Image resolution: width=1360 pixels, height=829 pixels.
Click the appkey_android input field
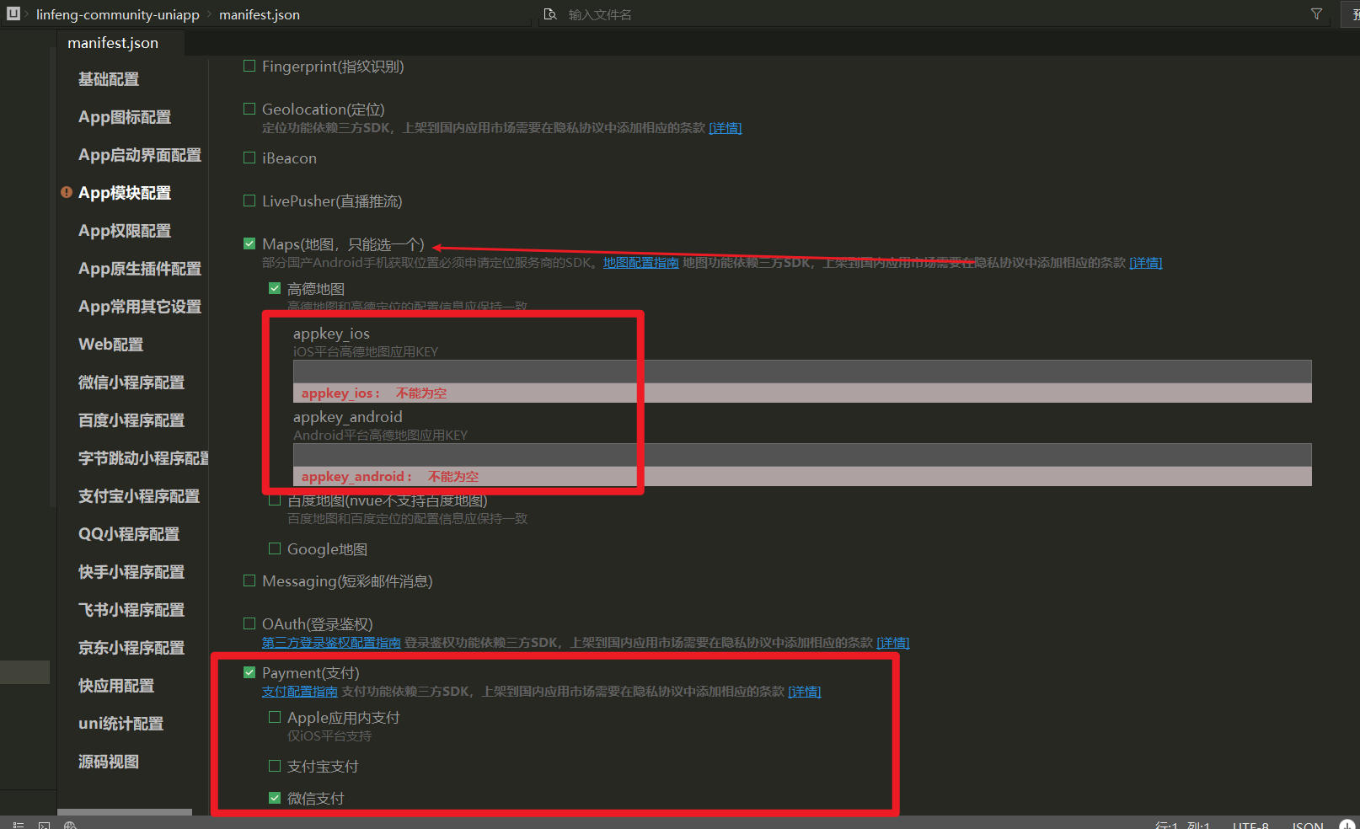tap(802, 455)
